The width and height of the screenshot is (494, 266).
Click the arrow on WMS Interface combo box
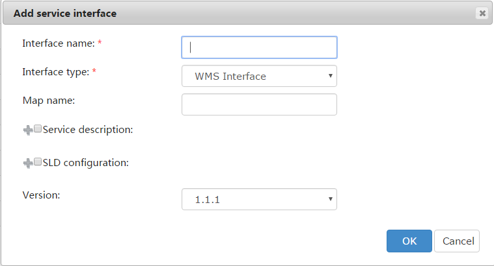pos(331,76)
